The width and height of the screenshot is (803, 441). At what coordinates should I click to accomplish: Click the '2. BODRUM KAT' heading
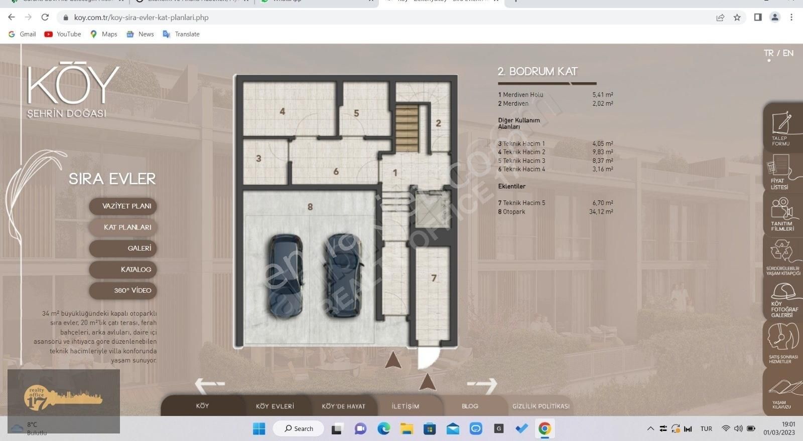pyautogui.click(x=538, y=72)
